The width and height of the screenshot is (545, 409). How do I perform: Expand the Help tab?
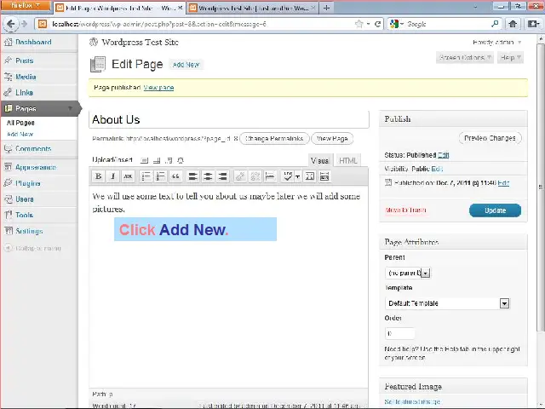pyautogui.click(x=510, y=57)
